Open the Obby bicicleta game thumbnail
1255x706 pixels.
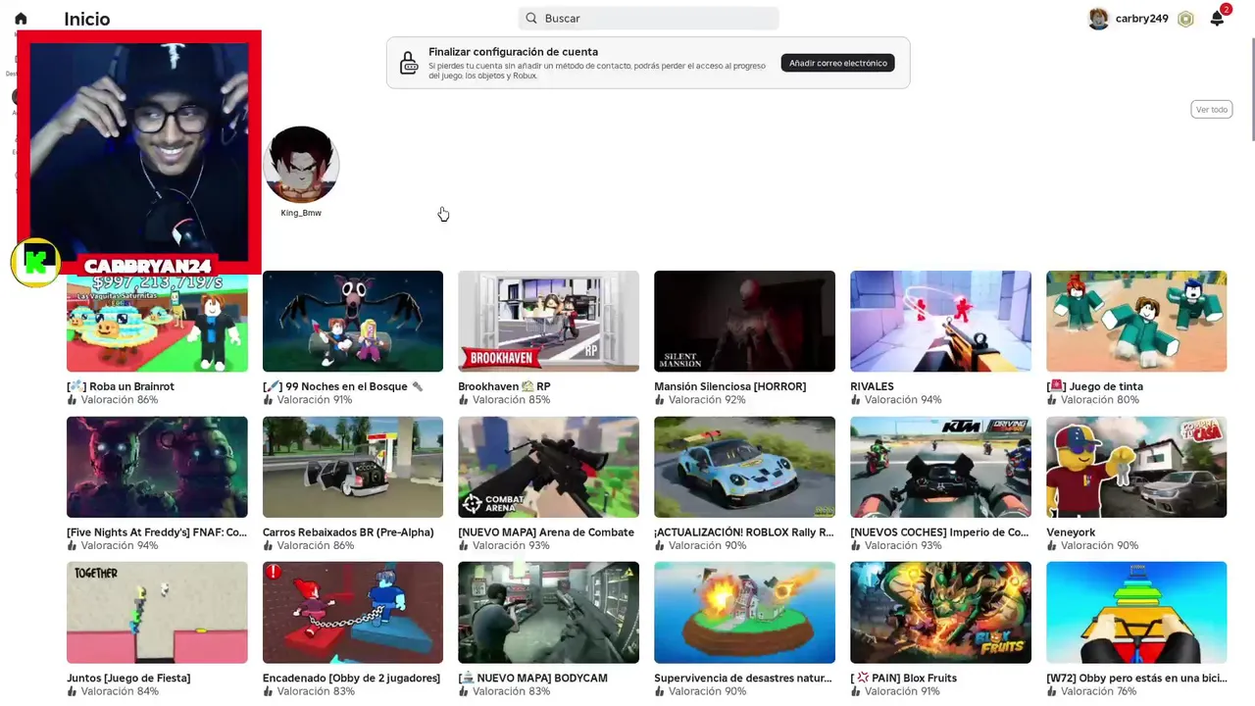click(x=1136, y=613)
